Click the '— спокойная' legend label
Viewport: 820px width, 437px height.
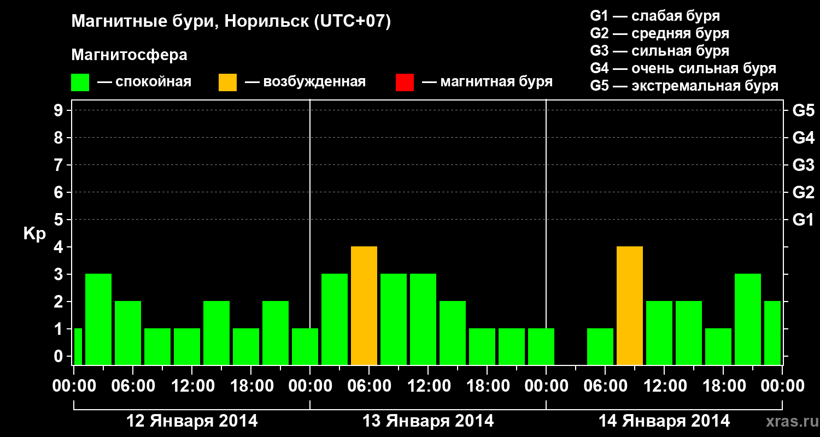click(x=144, y=82)
